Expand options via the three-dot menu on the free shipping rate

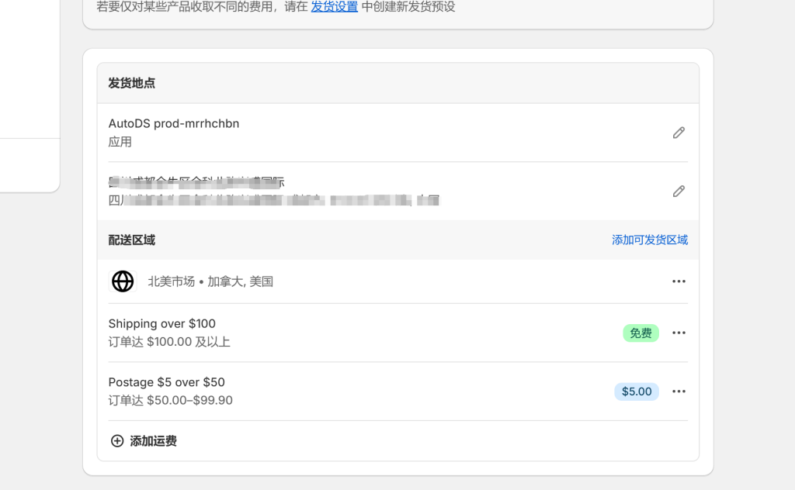point(679,332)
